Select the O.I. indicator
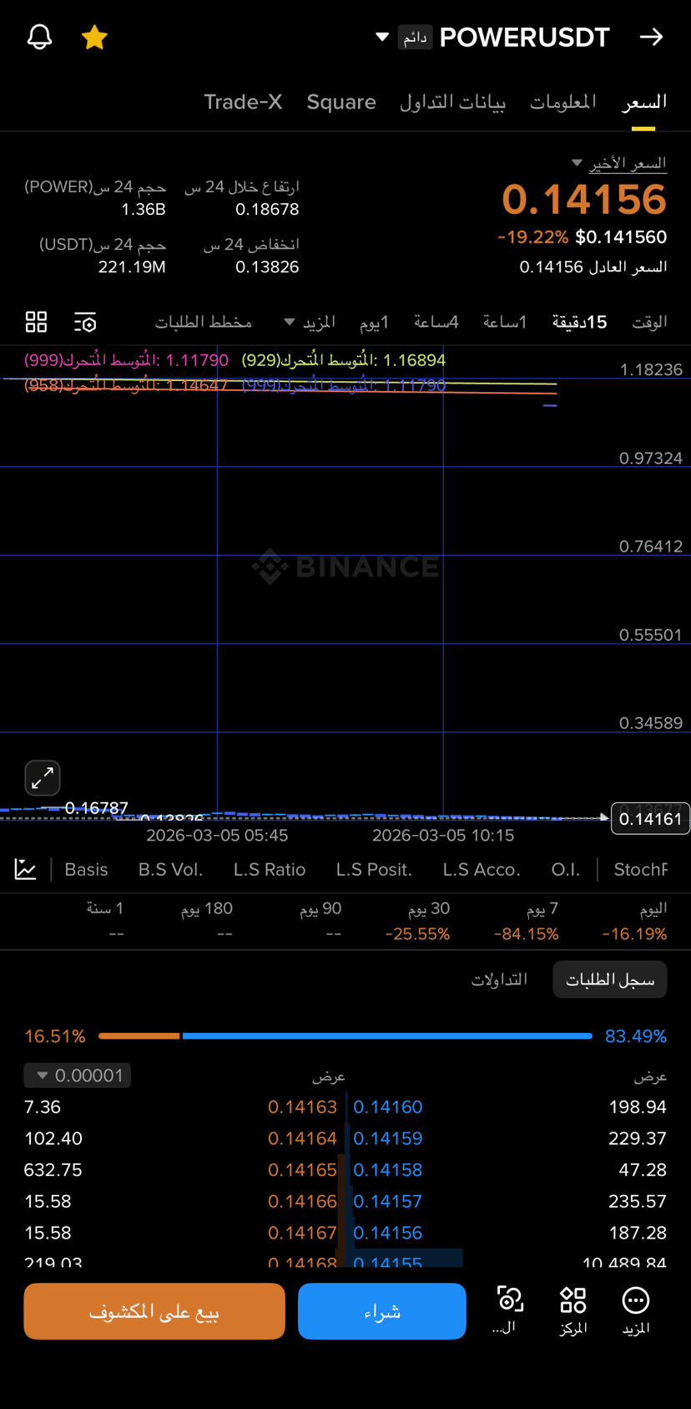691x1409 pixels. [x=566, y=869]
